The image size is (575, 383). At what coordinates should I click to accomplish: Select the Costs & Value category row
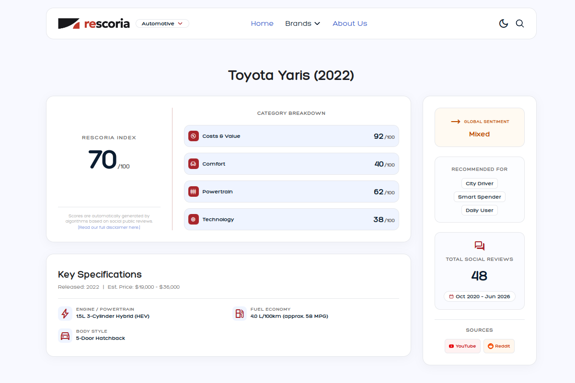[291, 136]
